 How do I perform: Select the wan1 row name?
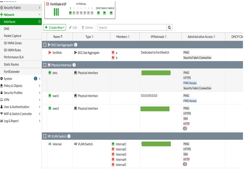56,96
